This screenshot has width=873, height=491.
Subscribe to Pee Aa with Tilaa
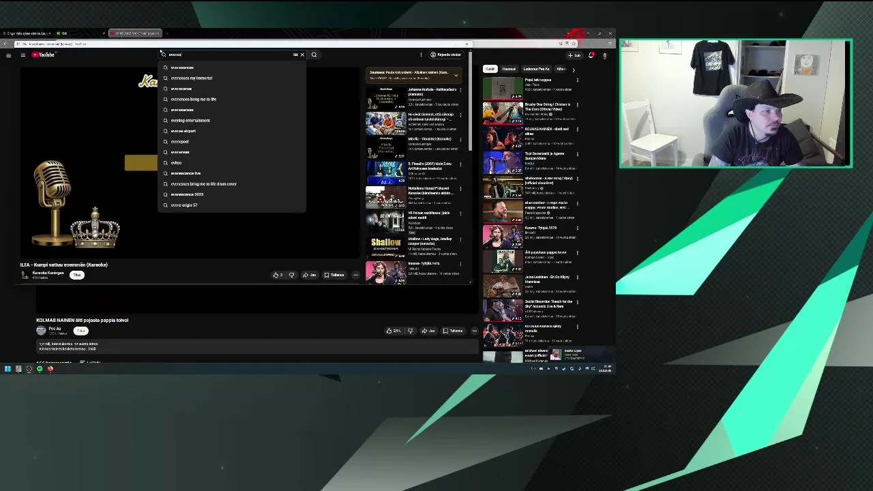coord(80,331)
